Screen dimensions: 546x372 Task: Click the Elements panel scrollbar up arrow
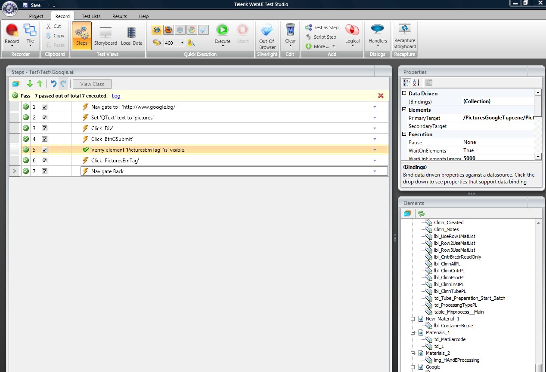[x=539, y=223]
